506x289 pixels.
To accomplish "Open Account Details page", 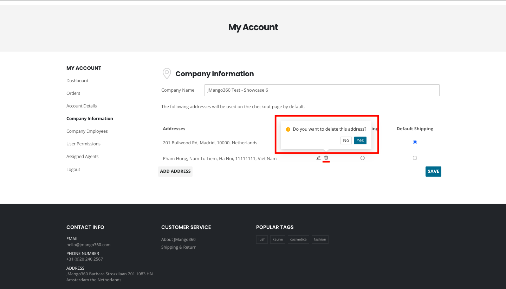I will (82, 106).
